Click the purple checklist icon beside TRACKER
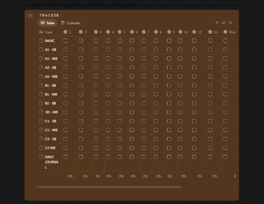Viewport: 264px width, 204px height. coord(31,16)
